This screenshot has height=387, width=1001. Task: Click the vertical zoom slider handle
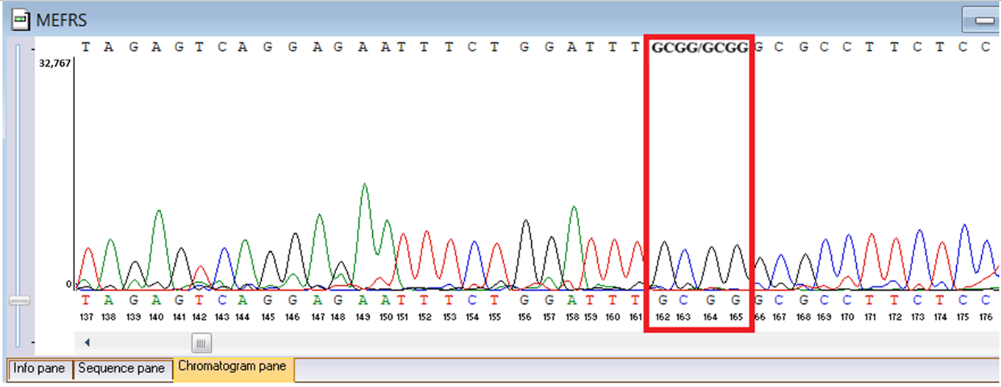point(19,300)
